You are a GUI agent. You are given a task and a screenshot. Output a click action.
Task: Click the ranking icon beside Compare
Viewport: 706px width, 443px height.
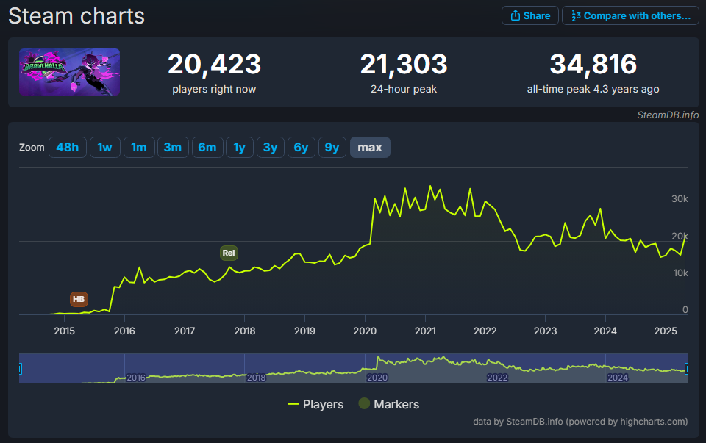point(576,15)
